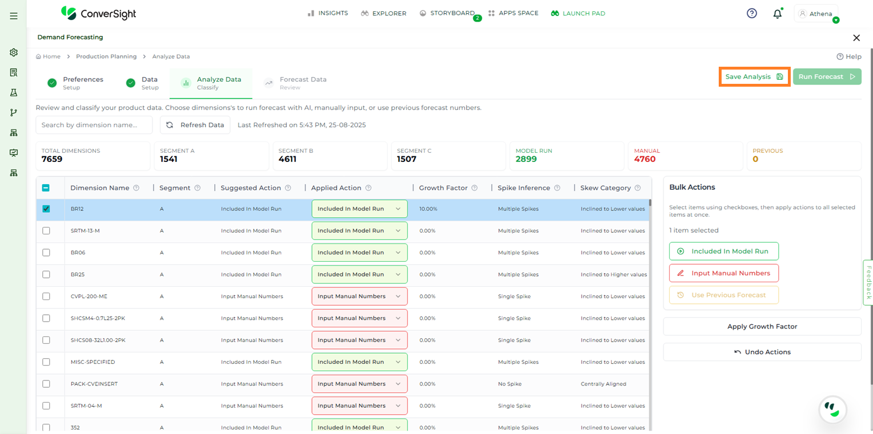The image size is (873, 434).
Task: Open Applied Action dropdown for SHCS08-32L1.00-2PK
Action: pos(359,340)
